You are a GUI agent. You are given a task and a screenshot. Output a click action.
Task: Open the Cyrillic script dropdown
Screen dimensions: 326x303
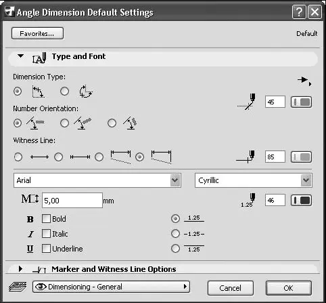coord(254,180)
